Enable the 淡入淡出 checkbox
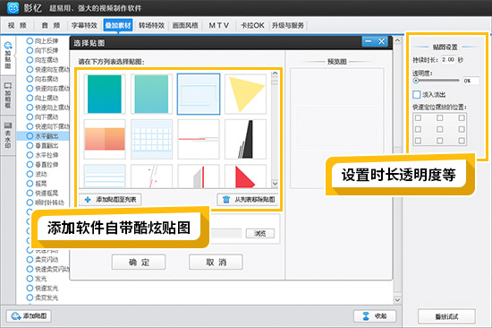The width and height of the screenshot is (492, 328). pyautogui.click(x=417, y=94)
